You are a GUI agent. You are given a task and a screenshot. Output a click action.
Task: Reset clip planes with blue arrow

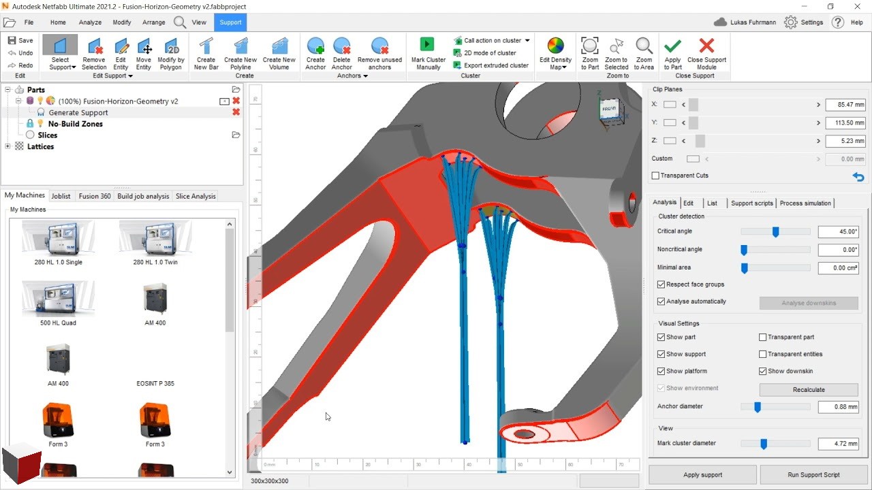(858, 177)
